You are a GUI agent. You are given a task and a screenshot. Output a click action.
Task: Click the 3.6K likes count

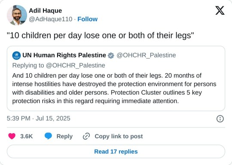(27, 136)
